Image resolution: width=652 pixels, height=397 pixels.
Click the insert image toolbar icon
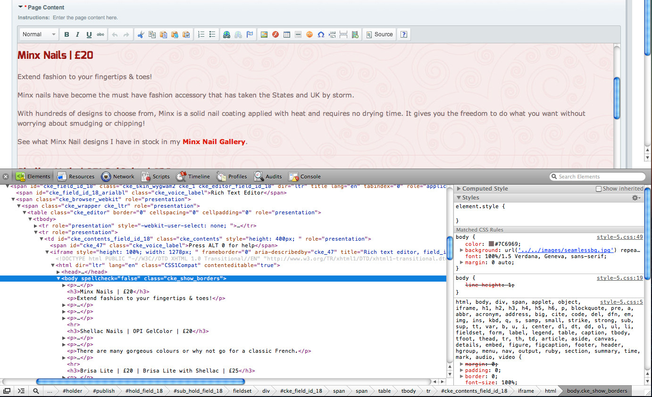pyautogui.click(x=264, y=34)
